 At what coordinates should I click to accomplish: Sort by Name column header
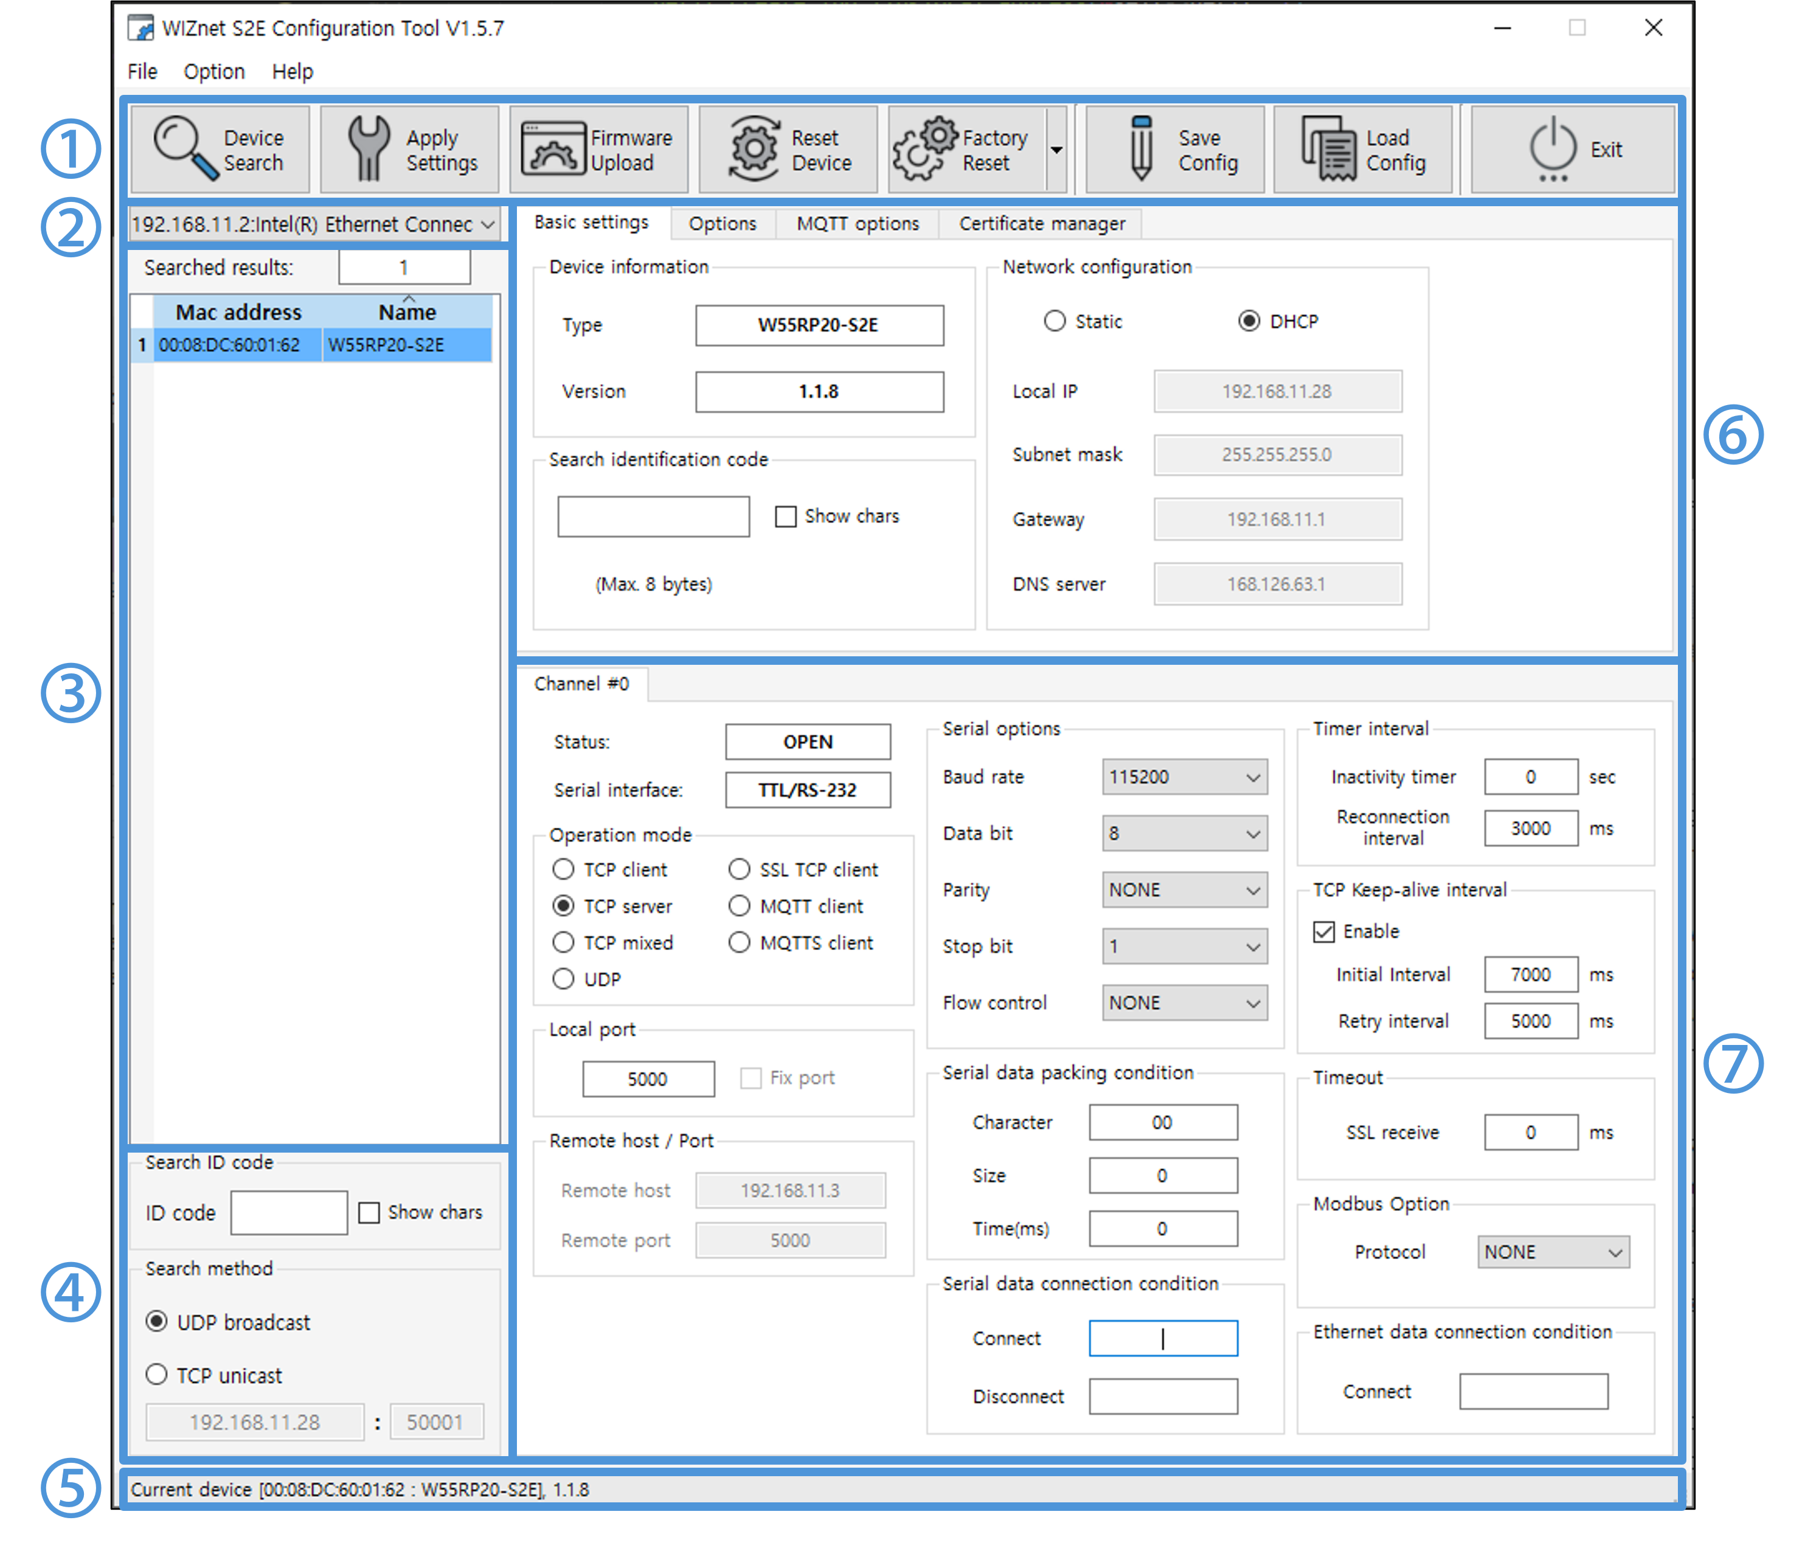click(407, 312)
